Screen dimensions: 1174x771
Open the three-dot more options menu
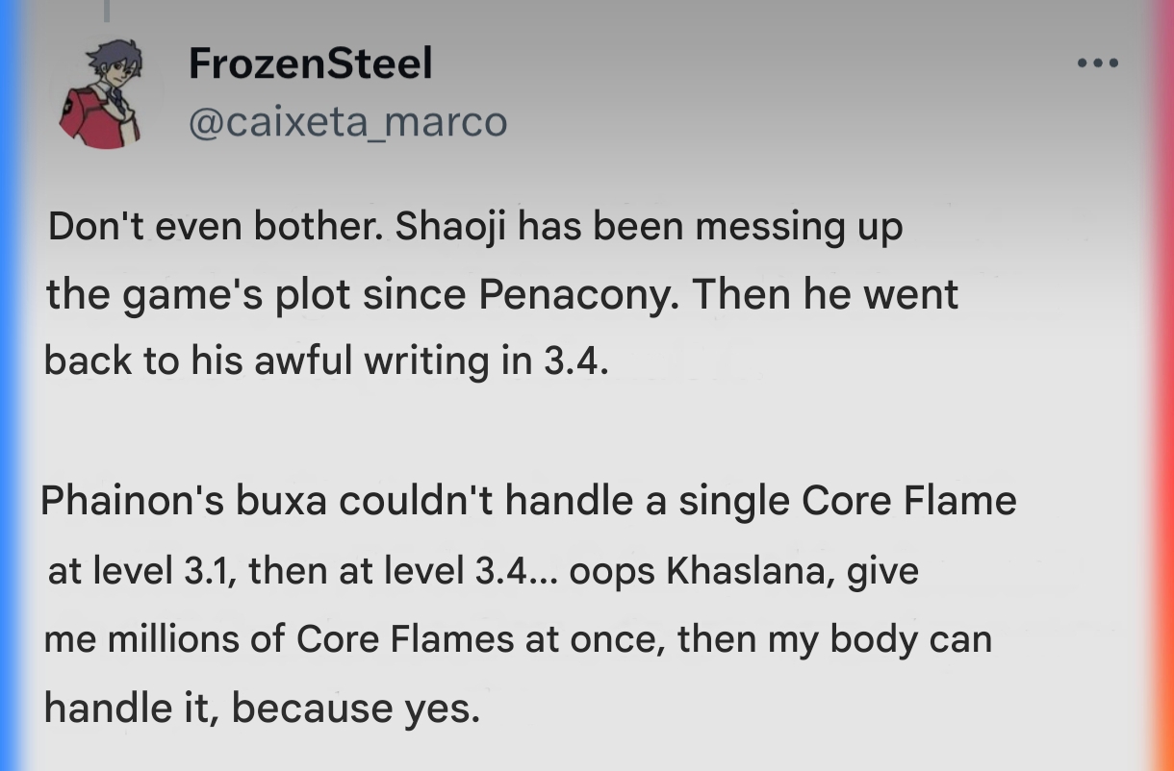[x=1098, y=64]
